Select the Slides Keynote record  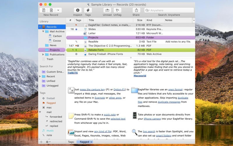pos(130,29)
